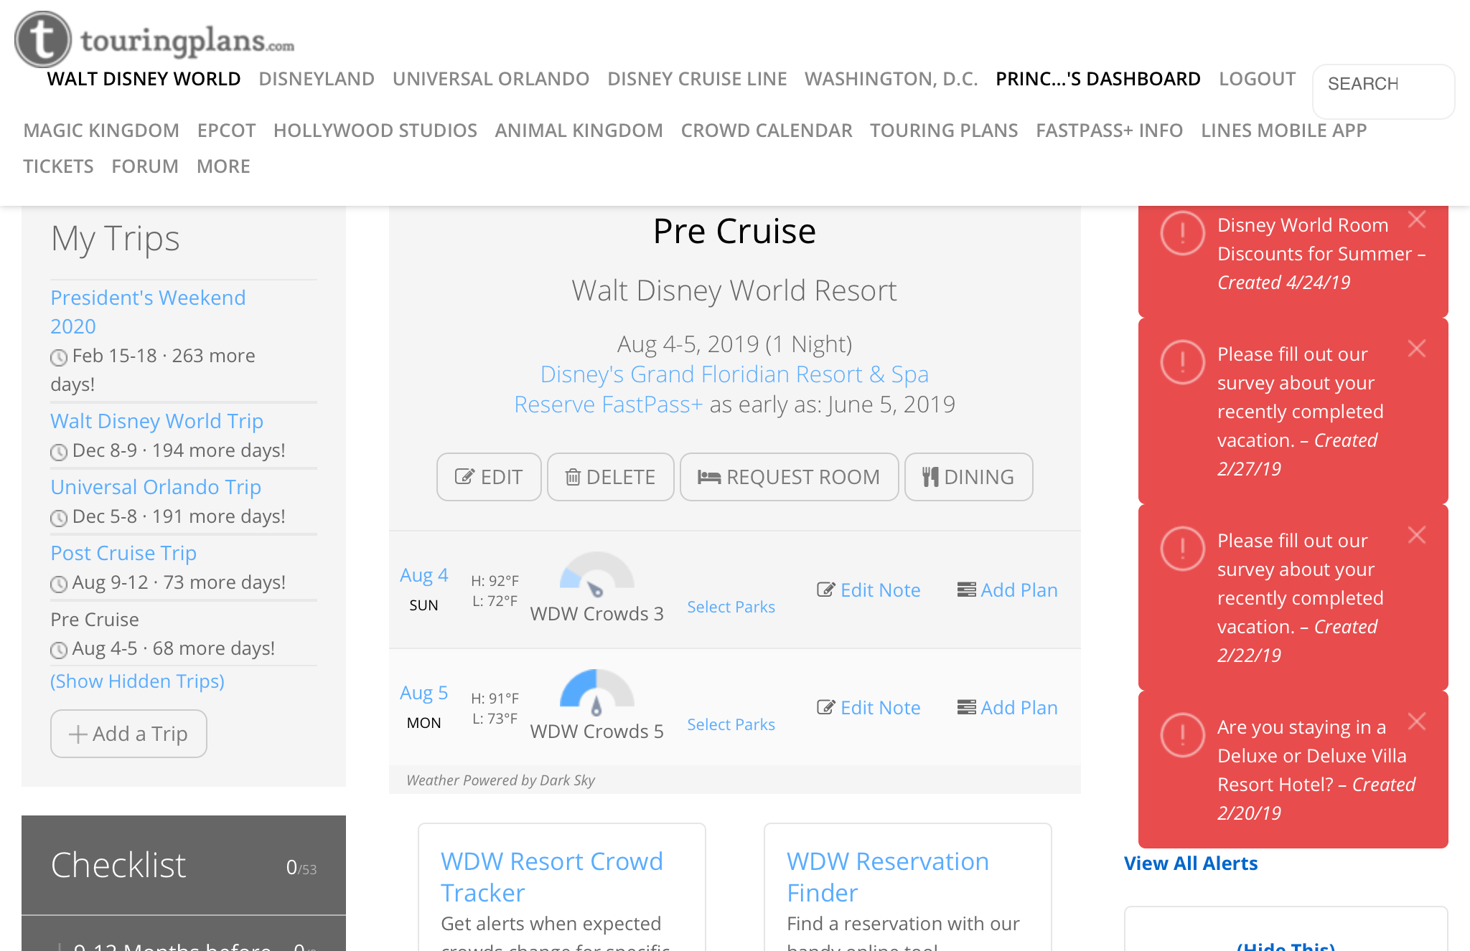Open WDW Resort Crowd Tracker
This screenshot has width=1470, height=951.
[551, 877]
